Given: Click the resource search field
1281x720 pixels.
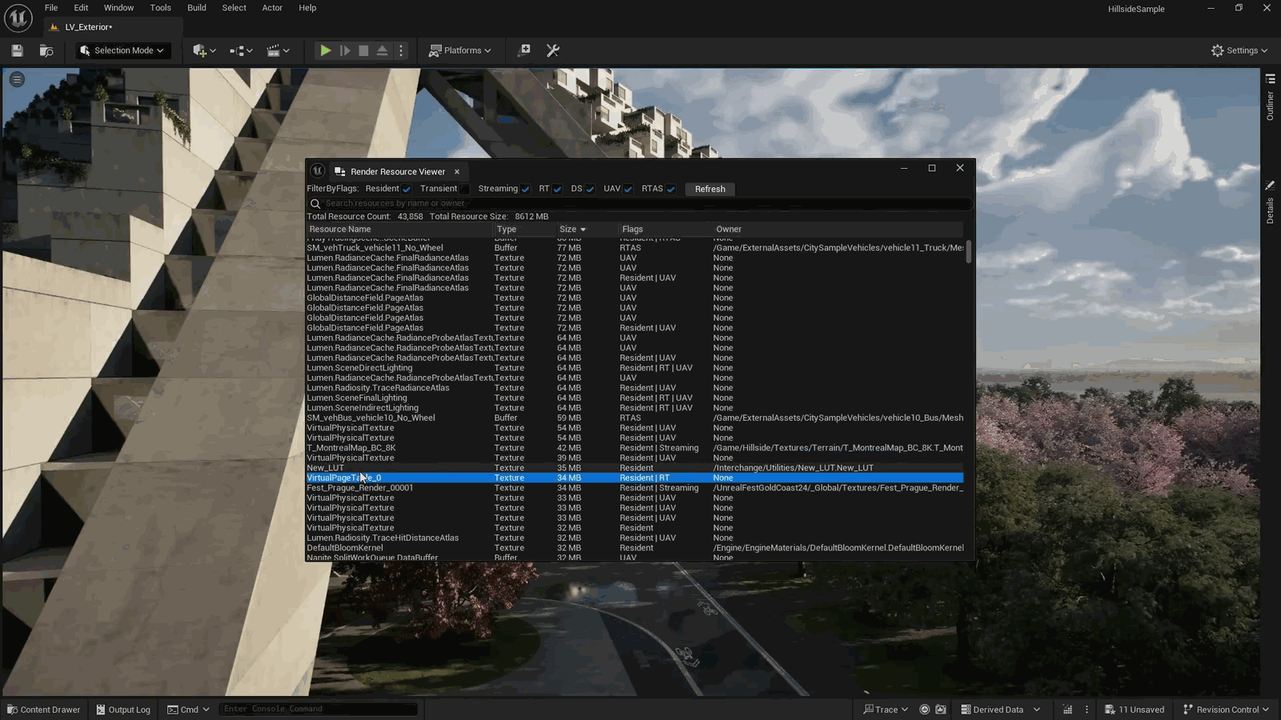Looking at the screenshot, I should point(640,203).
